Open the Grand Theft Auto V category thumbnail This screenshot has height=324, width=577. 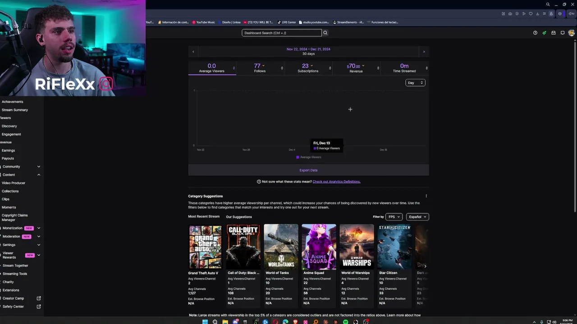[205, 247]
